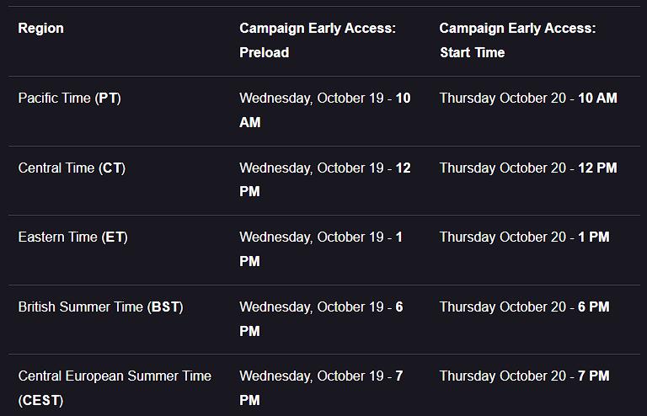Click Pacific Time preload Wednesday 10 AM
Image resolution: width=647 pixels, height=416 pixels.
point(324,109)
